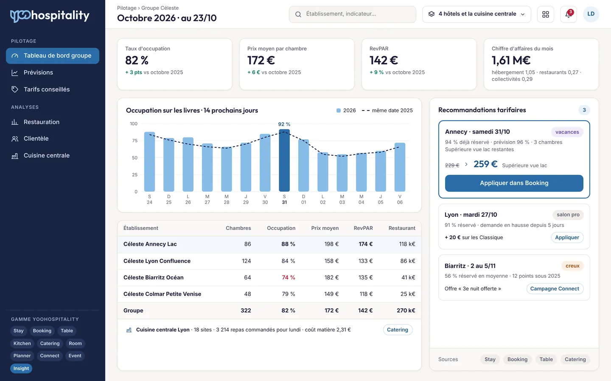Screen dimensions: 611x381
Task: Open Restauration analysis
Action: pos(53,122)
